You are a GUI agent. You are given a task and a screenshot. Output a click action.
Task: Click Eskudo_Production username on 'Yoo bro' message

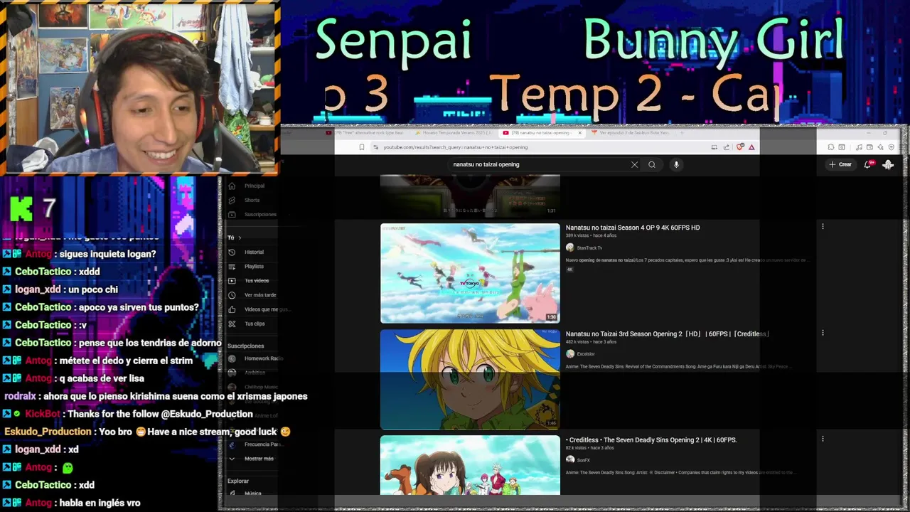pyautogui.click(x=48, y=432)
